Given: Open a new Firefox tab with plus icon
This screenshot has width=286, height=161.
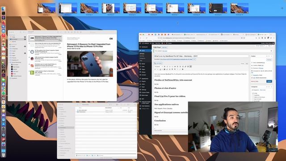Looking at the screenshot, I should click(271, 34).
